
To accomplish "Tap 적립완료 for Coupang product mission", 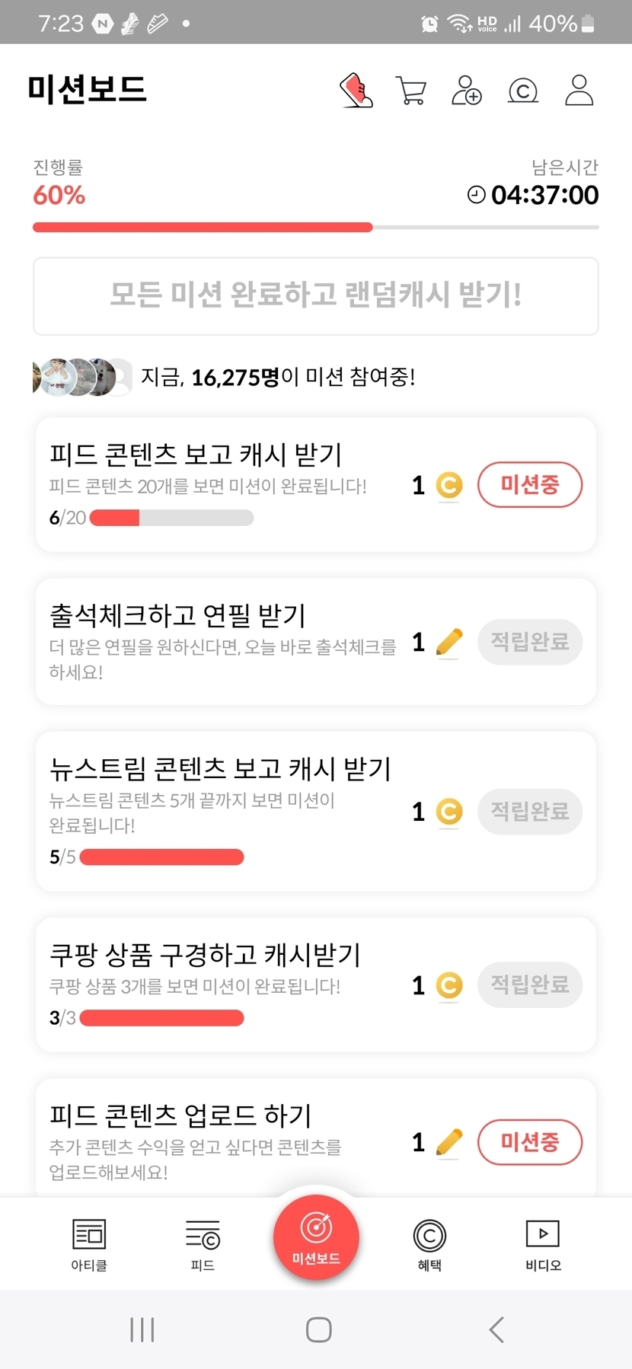I will [x=530, y=985].
